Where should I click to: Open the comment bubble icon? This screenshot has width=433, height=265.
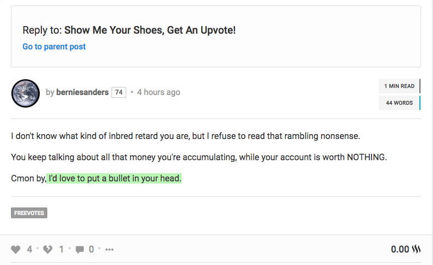(80, 250)
